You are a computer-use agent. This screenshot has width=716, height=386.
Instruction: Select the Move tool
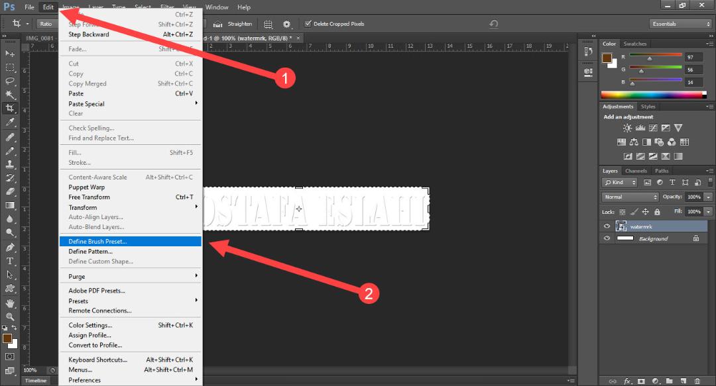[9, 54]
